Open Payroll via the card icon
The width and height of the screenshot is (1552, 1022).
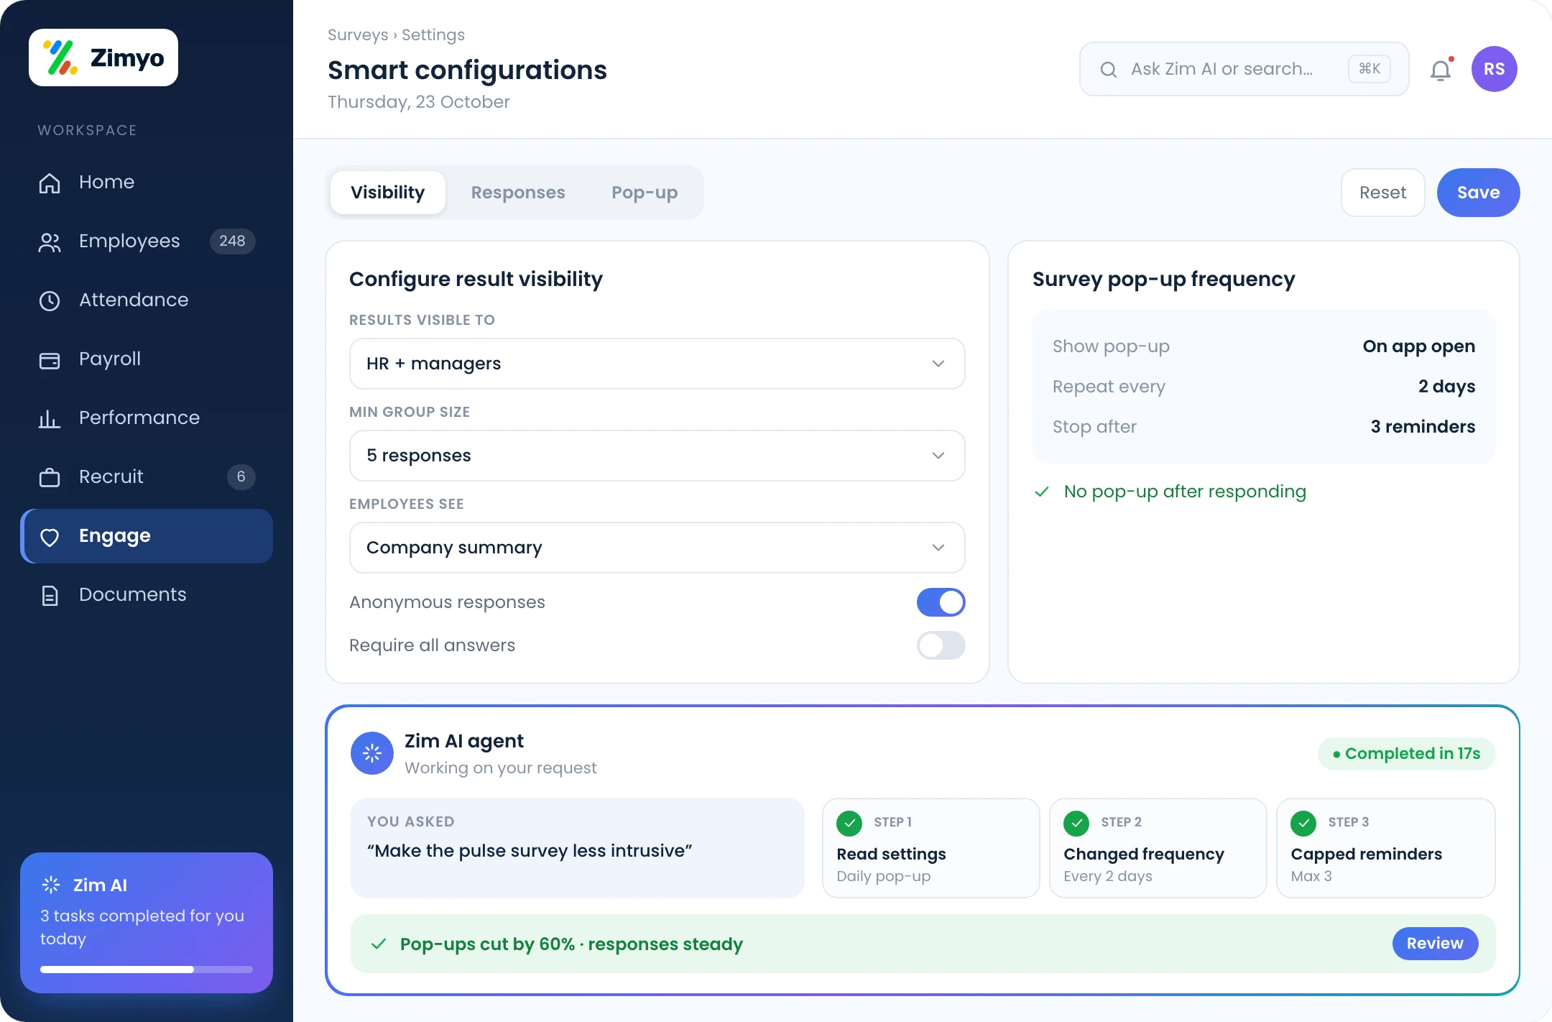(x=50, y=359)
